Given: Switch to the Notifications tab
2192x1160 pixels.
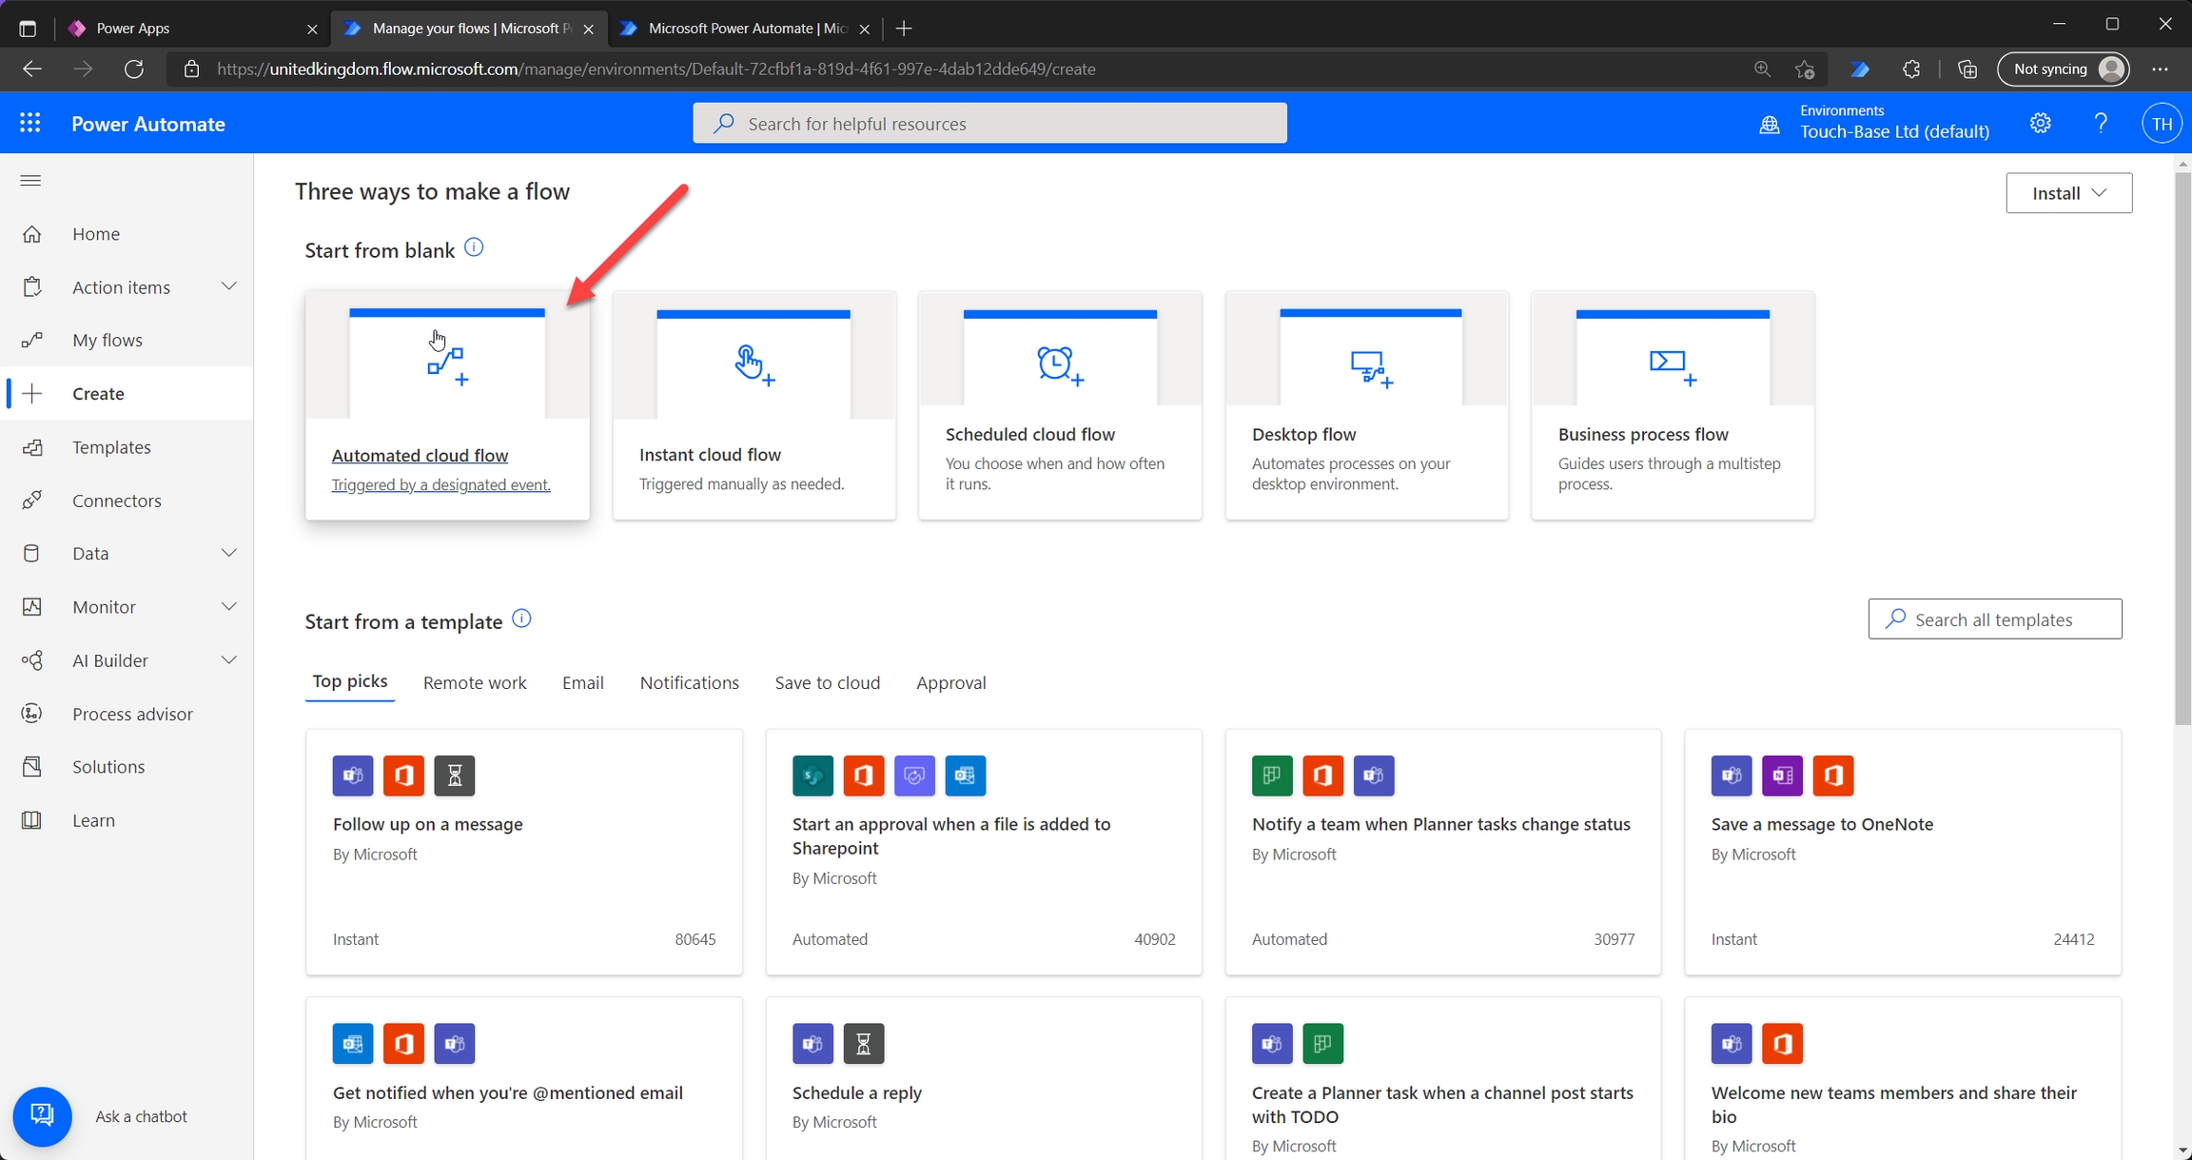Looking at the screenshot, I should point(689,682).
